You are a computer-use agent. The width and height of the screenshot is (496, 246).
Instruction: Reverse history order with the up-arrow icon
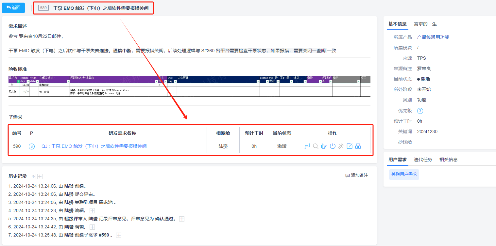33,177
